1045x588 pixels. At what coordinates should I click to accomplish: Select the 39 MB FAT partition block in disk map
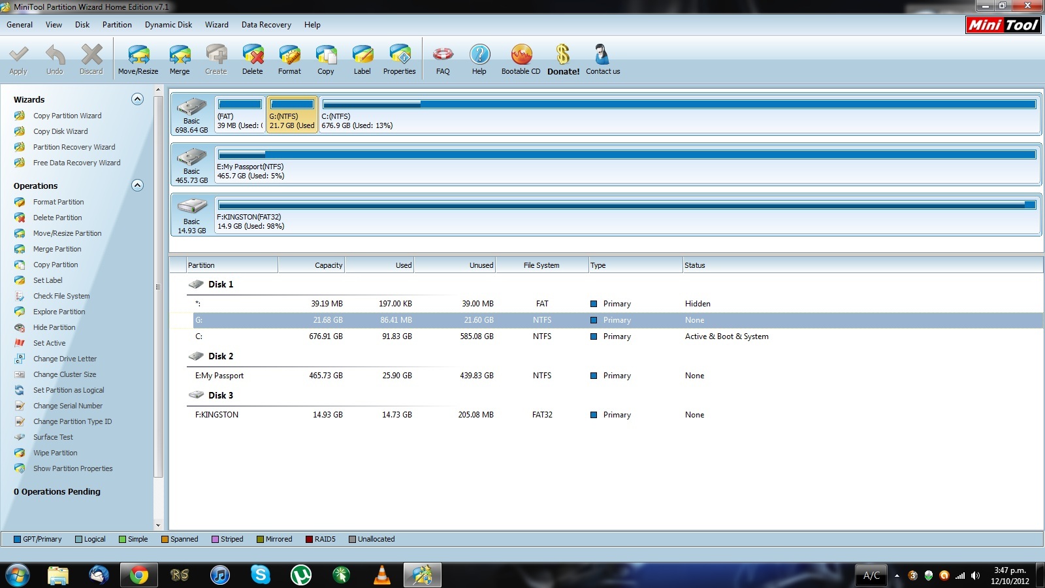240,114
